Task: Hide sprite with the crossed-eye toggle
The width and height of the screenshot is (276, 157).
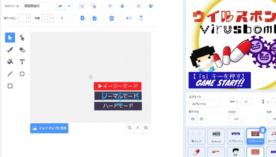Action: (201, 119)
